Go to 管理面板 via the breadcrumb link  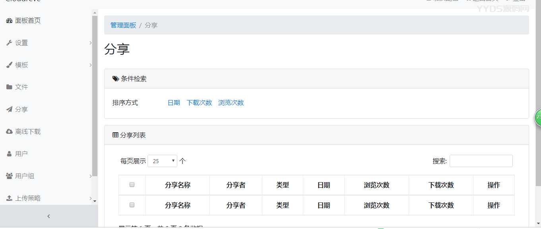click(x=123, y=25)
